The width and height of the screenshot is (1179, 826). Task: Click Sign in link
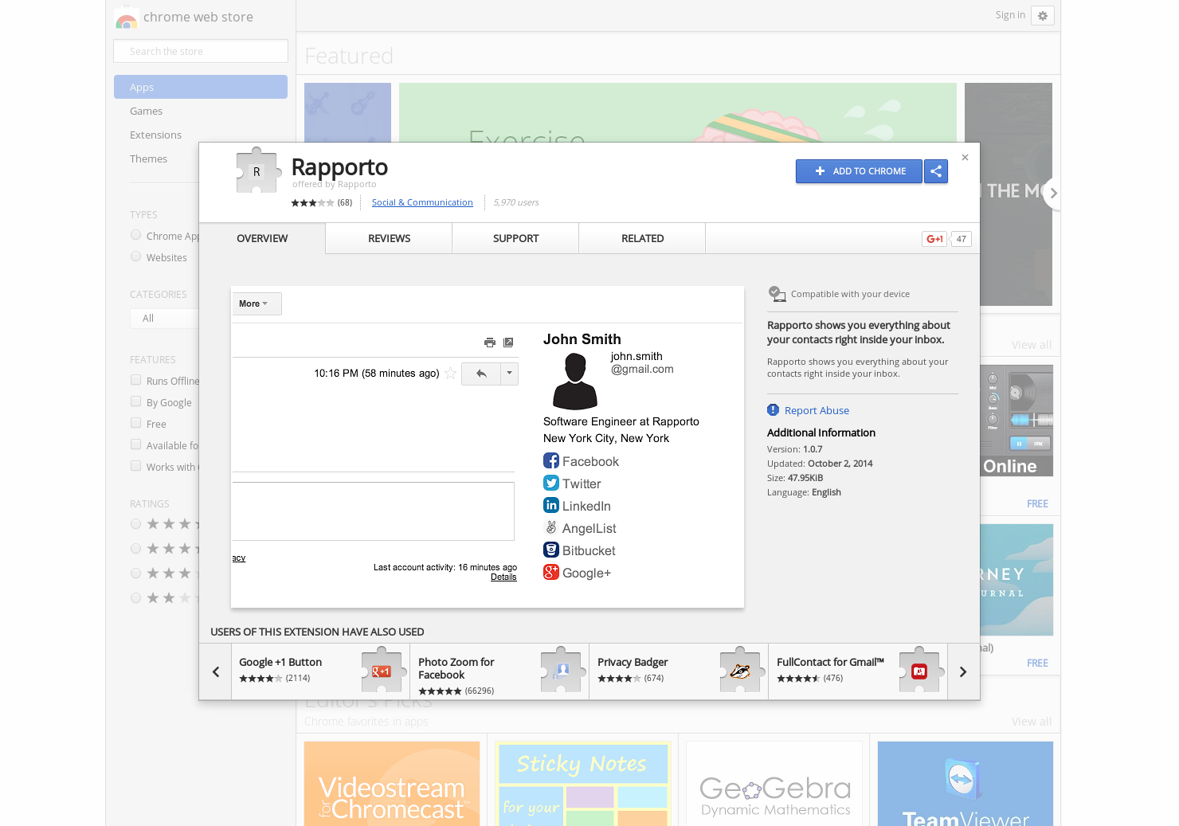[x=1010, y=15]
